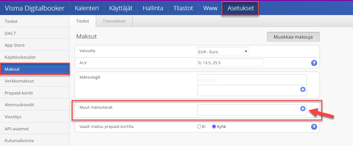This screenshot has width=353, height=146.
Task: Click the Muut maksutavat input box
Action: tap(252, 110)
